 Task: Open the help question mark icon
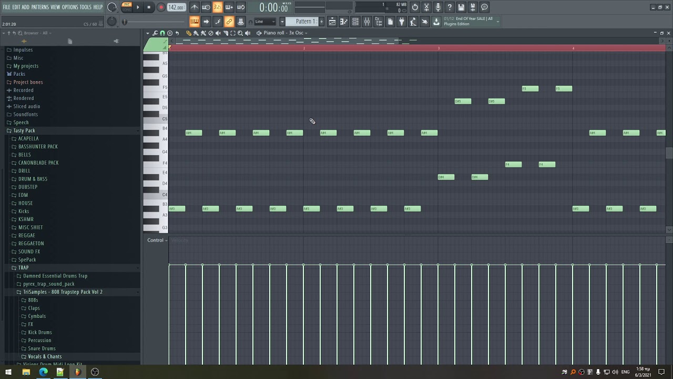[450, 7]
